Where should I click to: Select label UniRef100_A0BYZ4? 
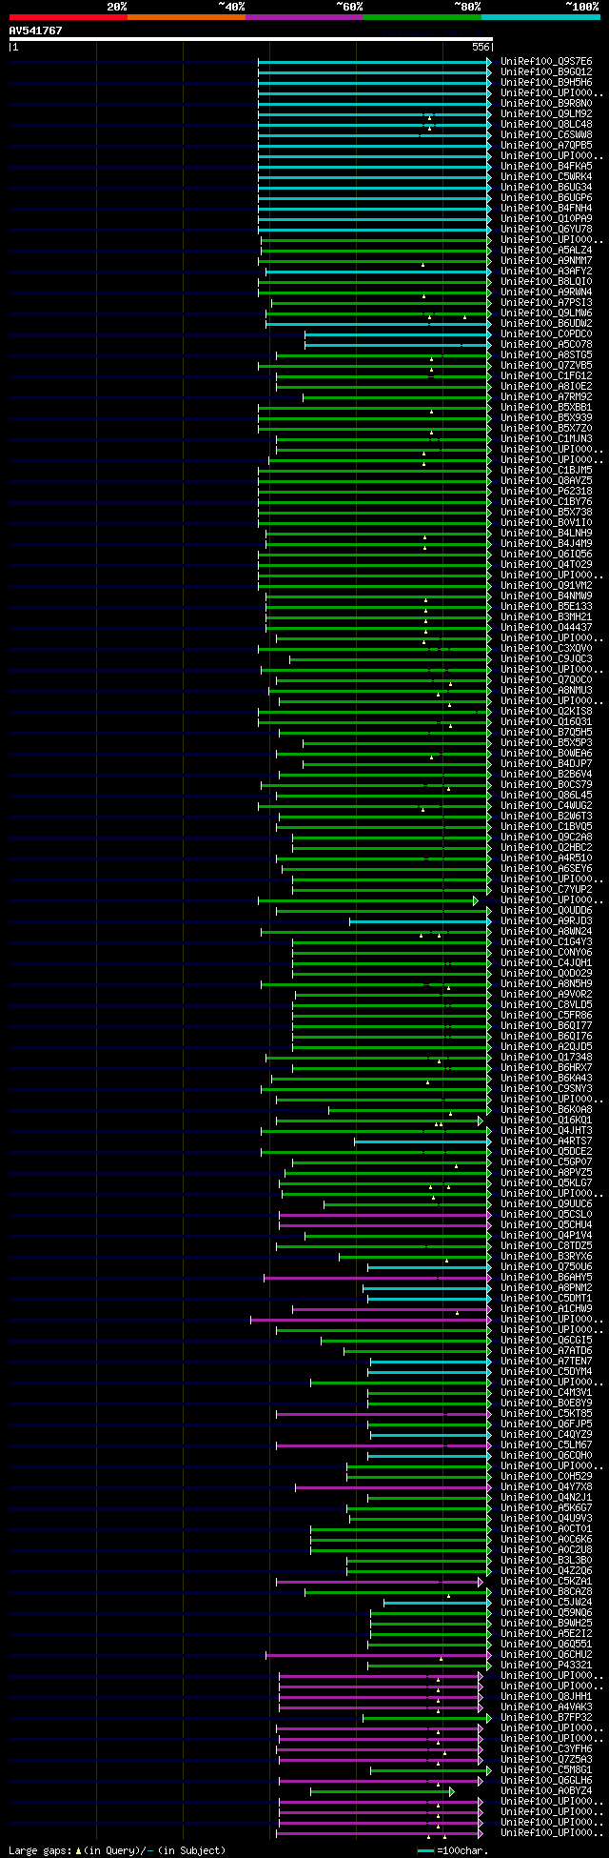pos(546,1790)
